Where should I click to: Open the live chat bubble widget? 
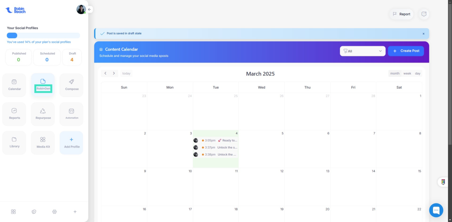coord(436,210)
